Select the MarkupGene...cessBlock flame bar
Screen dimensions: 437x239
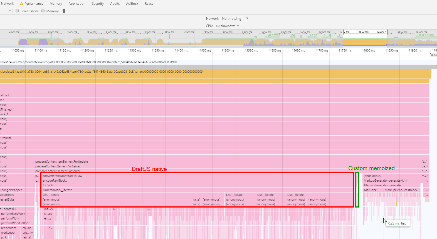point(402,190)
